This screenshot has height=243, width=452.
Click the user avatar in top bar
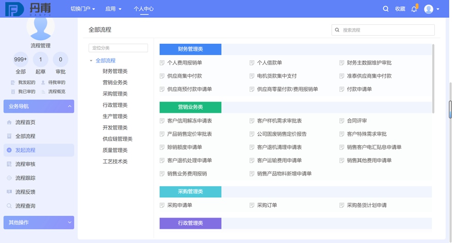pyautogui.click(x=429, y=9)
